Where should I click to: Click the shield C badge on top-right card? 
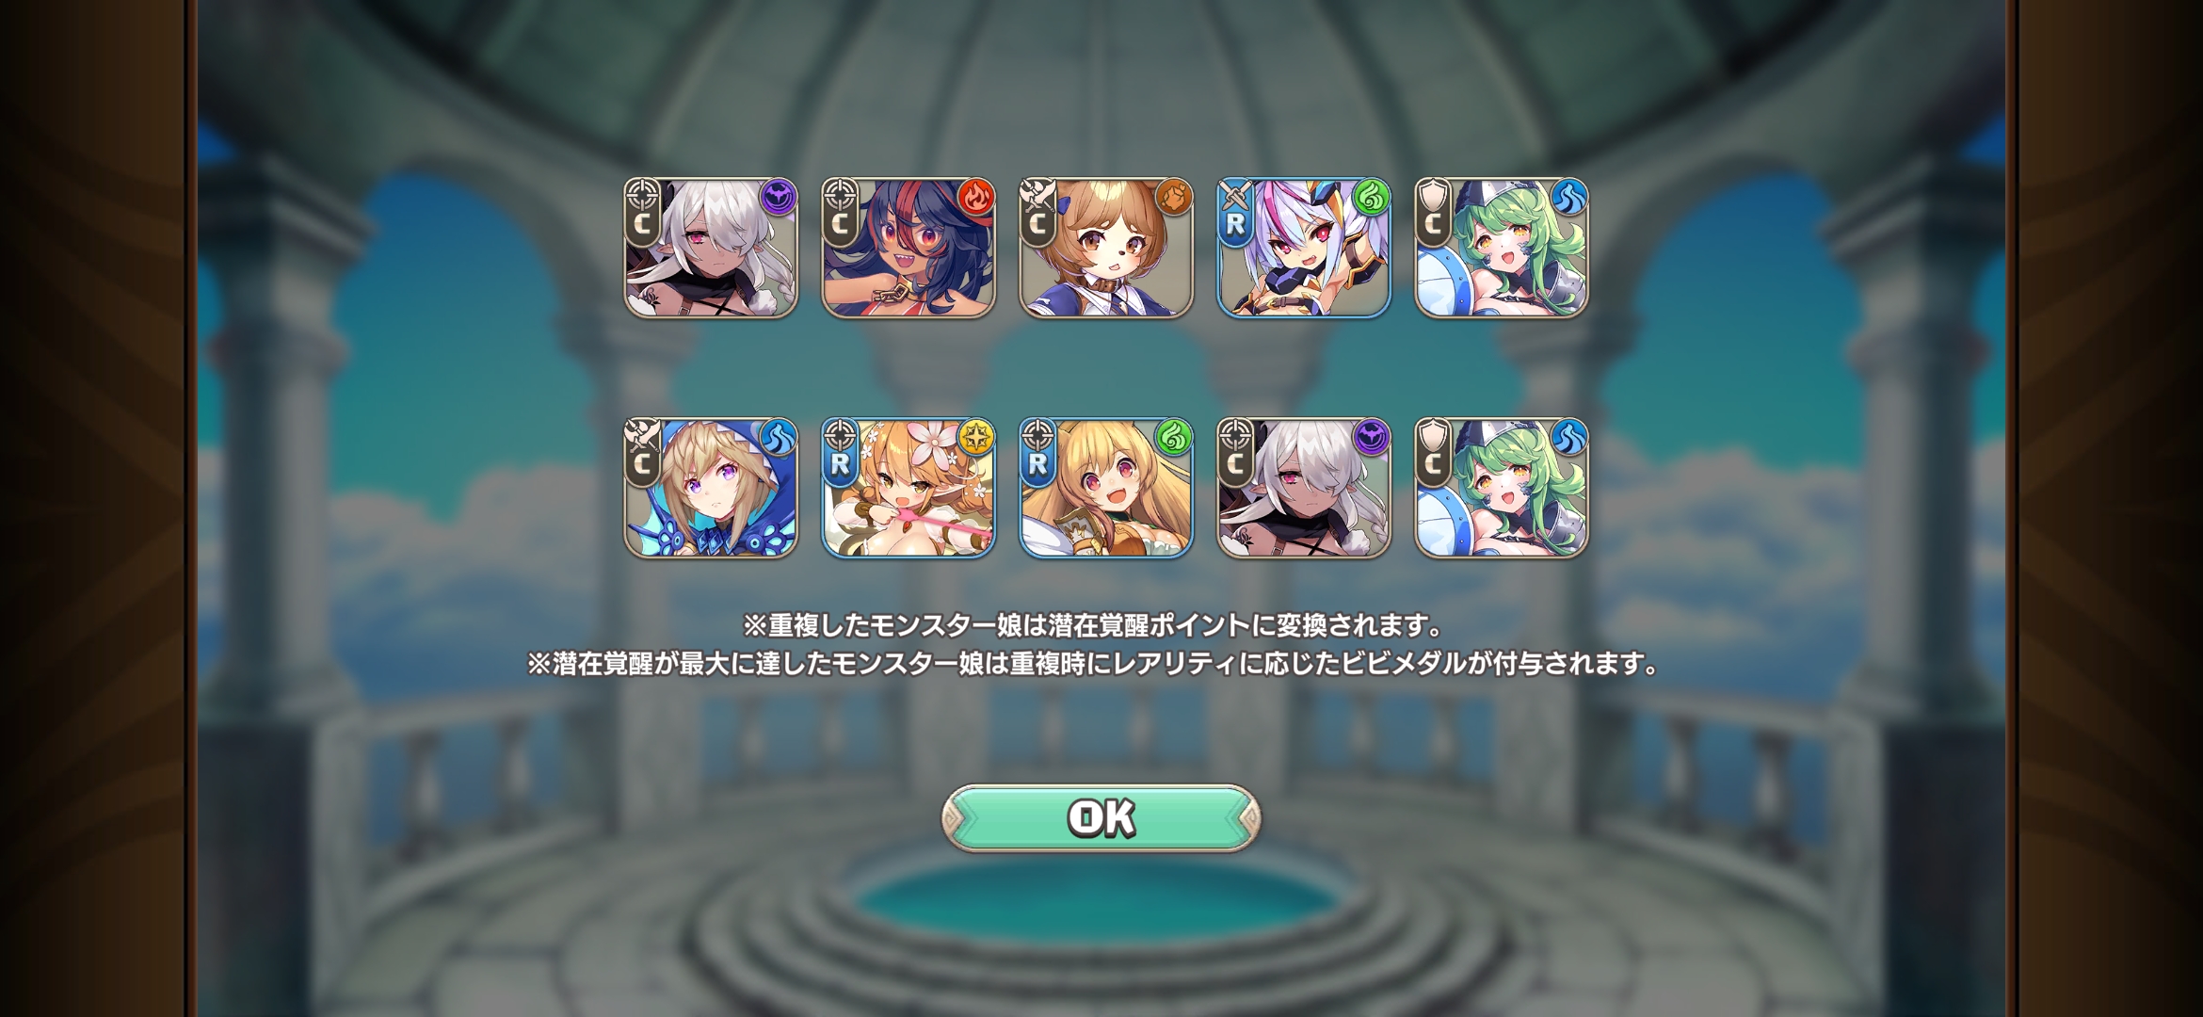(x=1433, y=213)
